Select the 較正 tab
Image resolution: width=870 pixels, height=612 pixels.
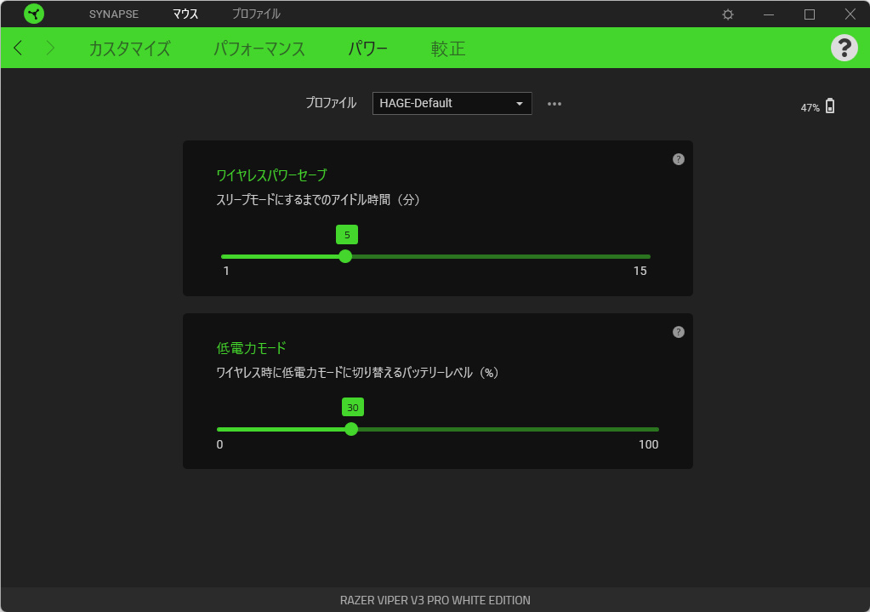click(x=448, y=49)
